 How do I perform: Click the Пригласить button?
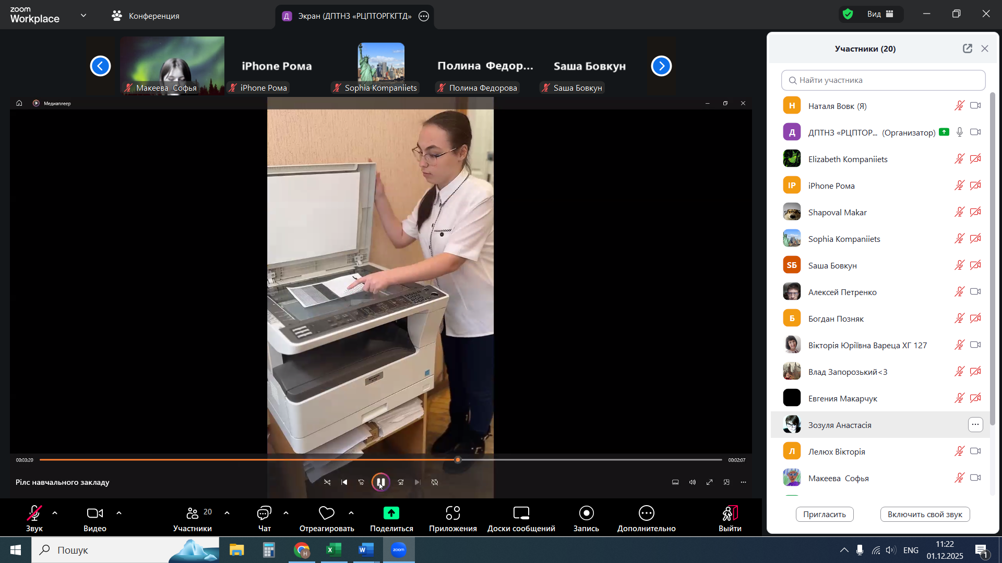pyautogui.click(x=824, y=515)
